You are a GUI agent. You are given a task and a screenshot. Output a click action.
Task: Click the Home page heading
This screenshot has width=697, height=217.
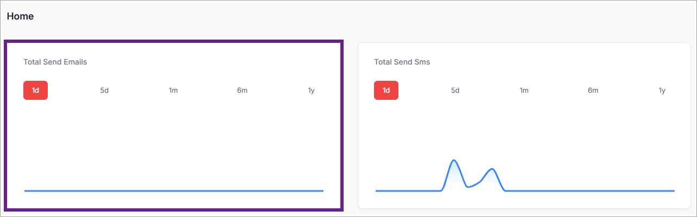point(20,16)
